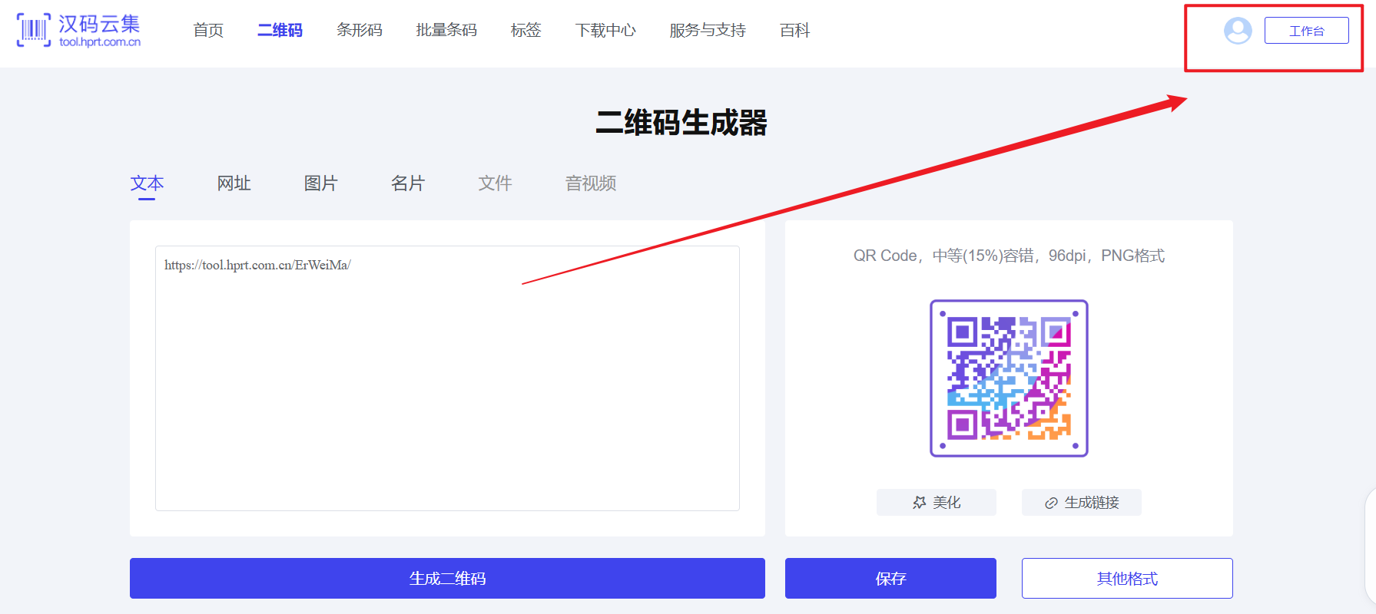Click the QR Code format info text
The image size is (1376, 614).
(1009, 256)
